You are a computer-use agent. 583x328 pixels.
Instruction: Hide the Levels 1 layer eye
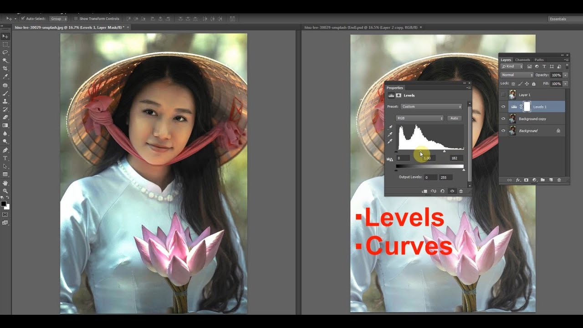503,107
